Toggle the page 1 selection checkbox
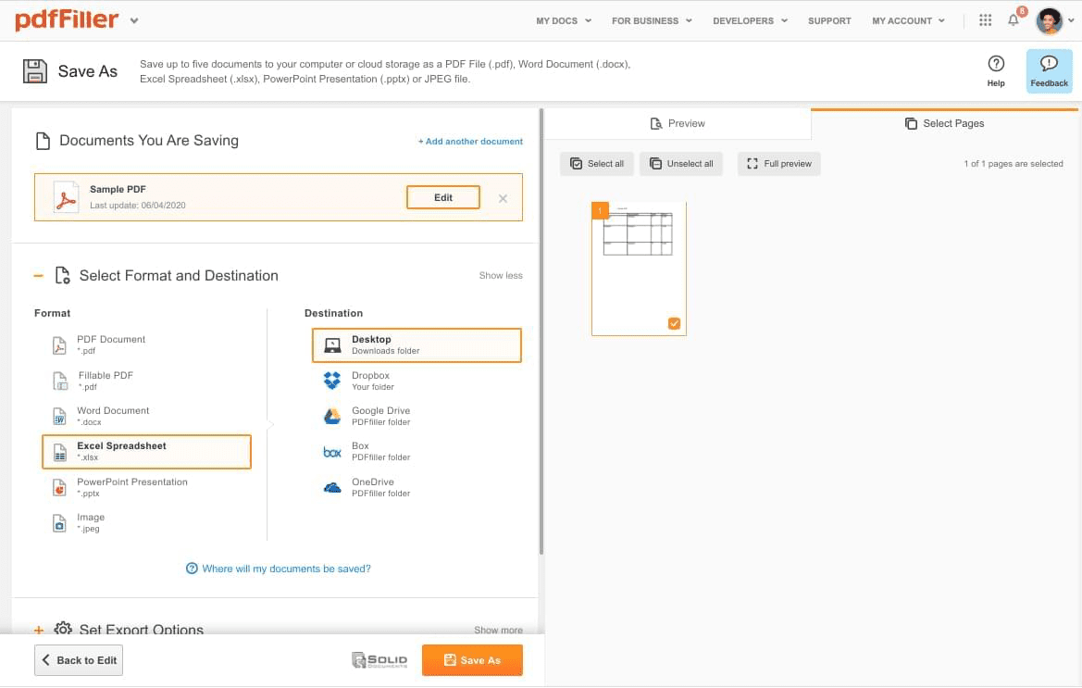1082x688 pixels. (674, 323)
